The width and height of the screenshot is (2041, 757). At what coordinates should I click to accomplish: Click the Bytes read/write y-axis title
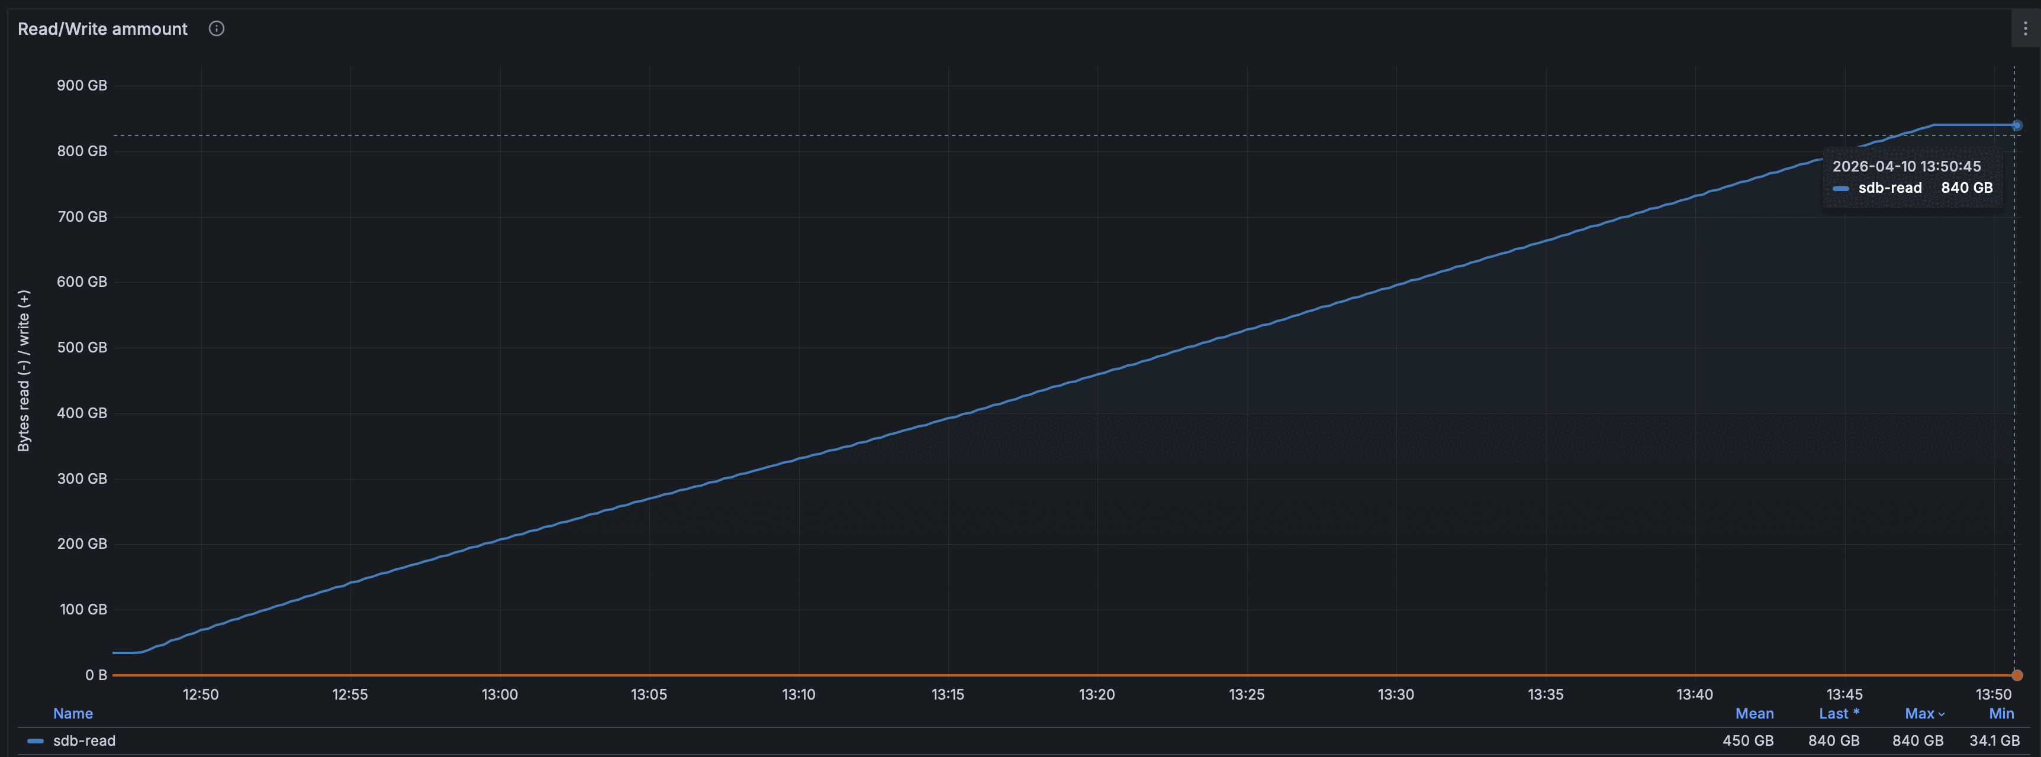(24, 371)
